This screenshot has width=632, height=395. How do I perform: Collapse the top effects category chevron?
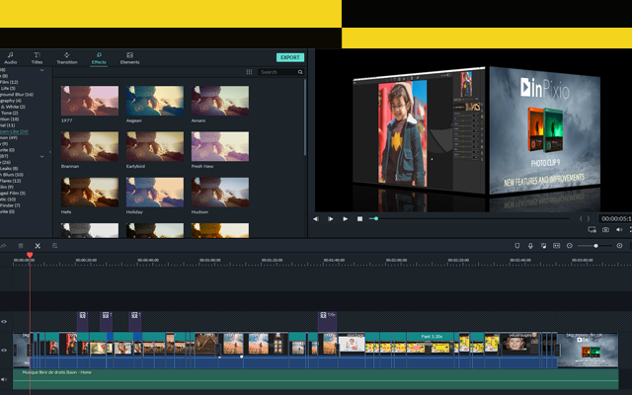(41, 70)
